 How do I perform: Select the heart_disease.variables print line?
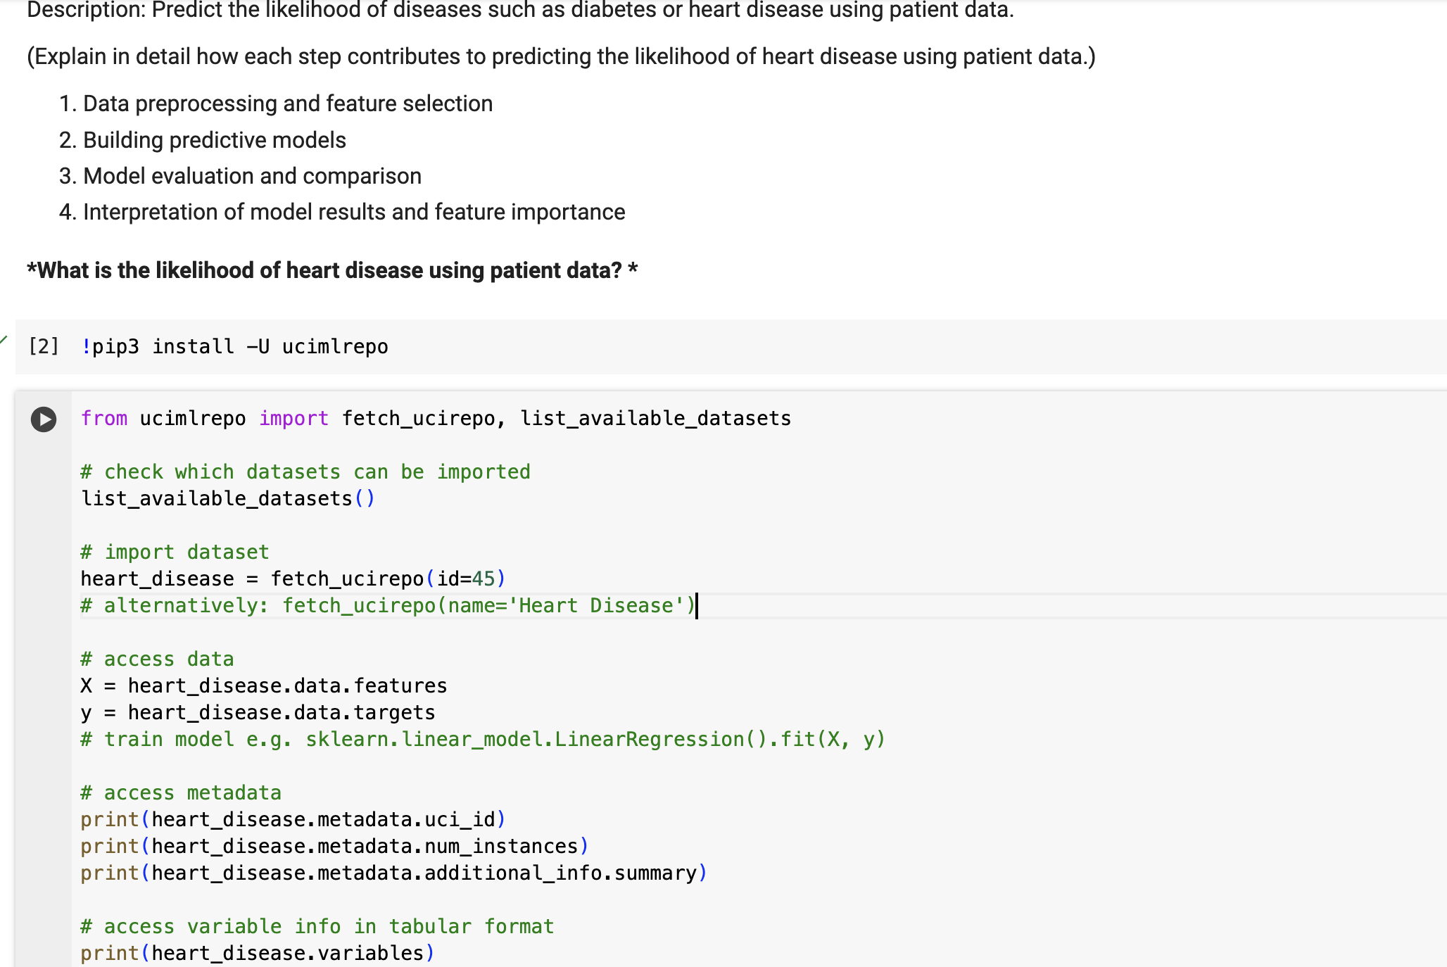pyautogui.click(x=257, y=953)
